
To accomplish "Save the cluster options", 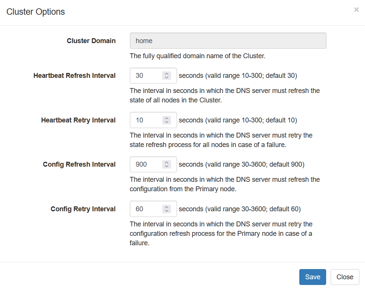I will pos(312,277).
